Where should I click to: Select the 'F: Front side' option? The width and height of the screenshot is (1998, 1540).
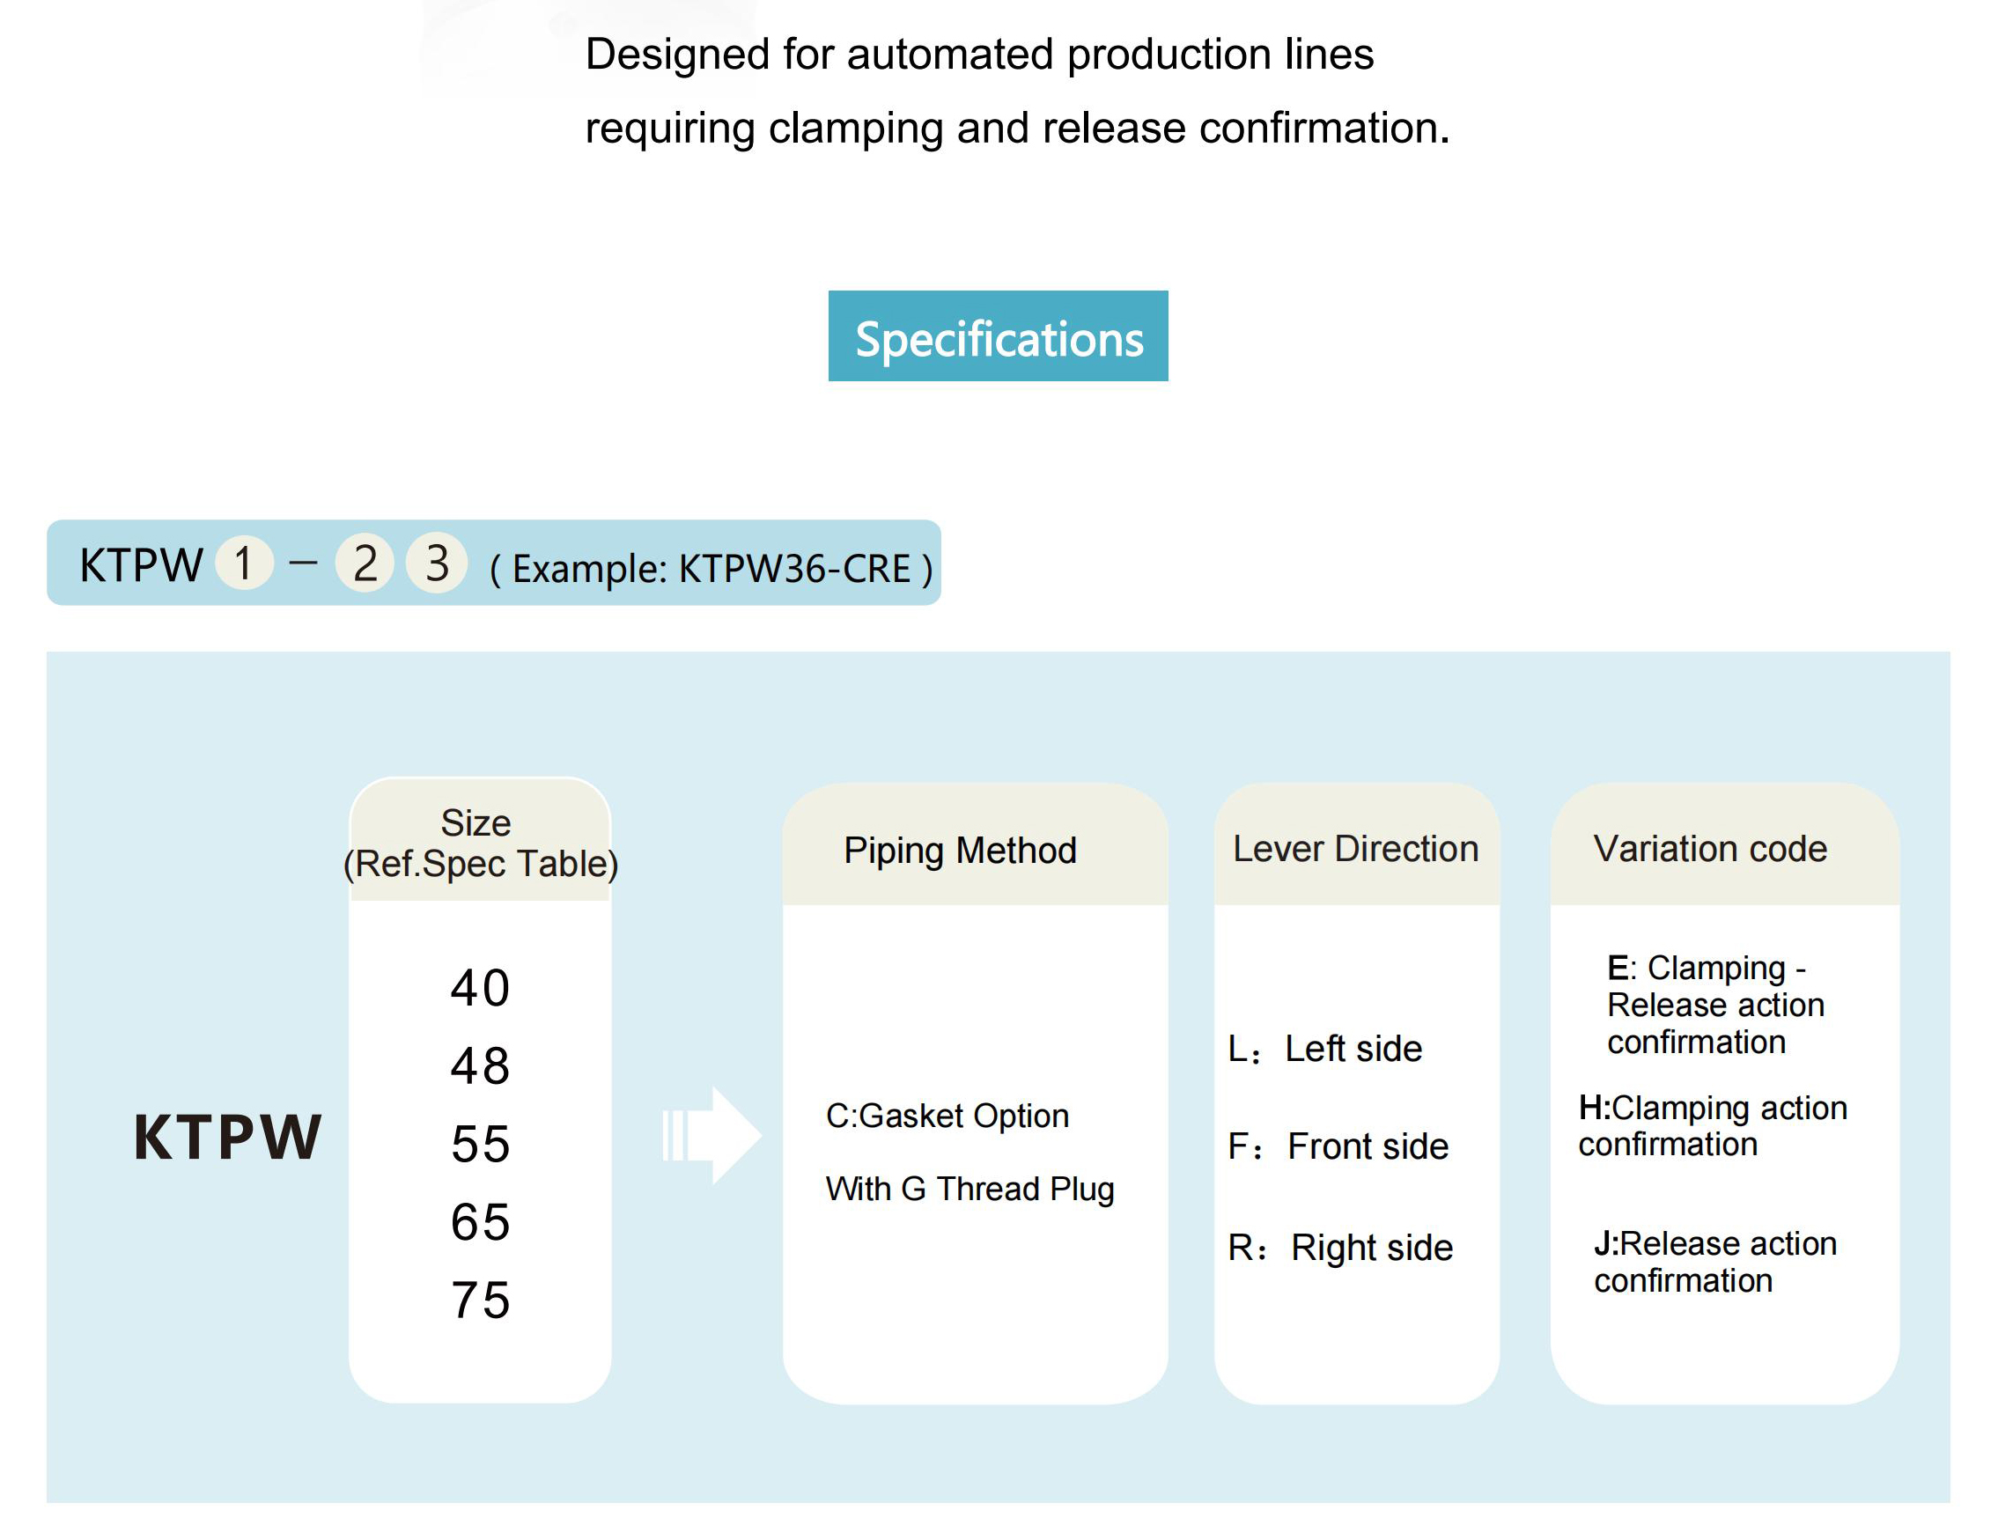(1338, 1146)
